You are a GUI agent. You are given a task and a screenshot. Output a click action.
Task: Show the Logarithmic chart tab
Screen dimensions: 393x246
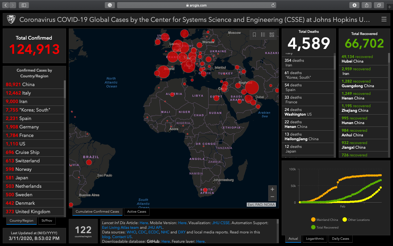point(315,239)
